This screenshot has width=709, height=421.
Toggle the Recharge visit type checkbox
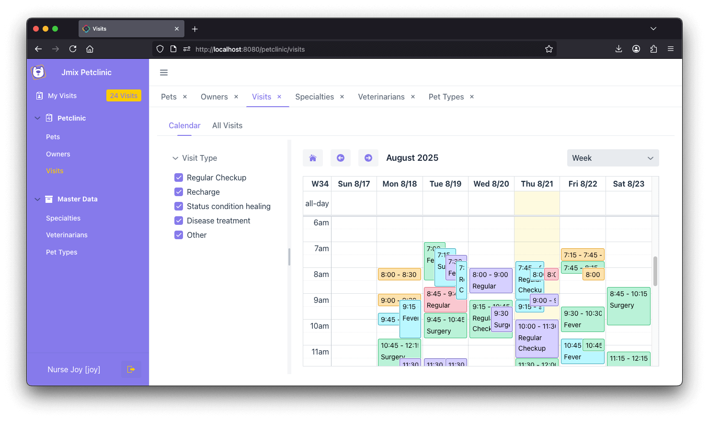(179, 192)
